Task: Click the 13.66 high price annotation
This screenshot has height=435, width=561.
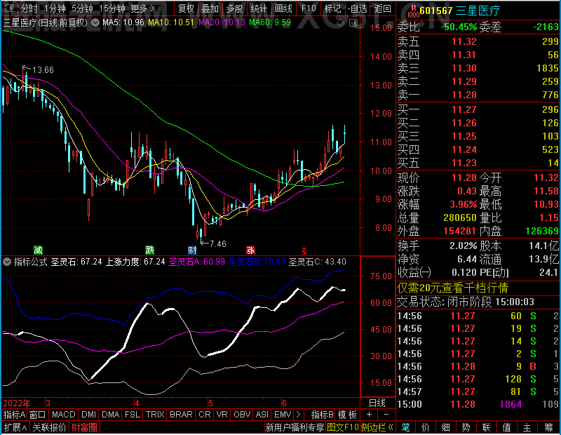Action: (43, 70)
